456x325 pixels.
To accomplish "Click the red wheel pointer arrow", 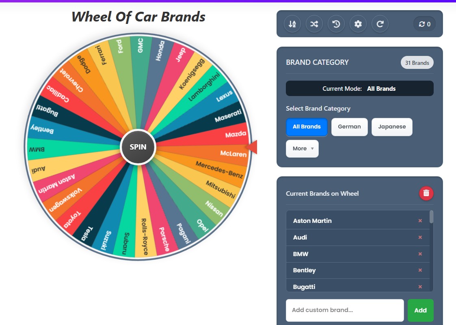I will pyautogui.click(x=252, y=147).
